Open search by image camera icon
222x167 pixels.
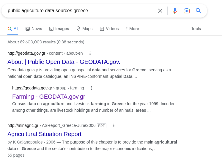tap(186, 11)
